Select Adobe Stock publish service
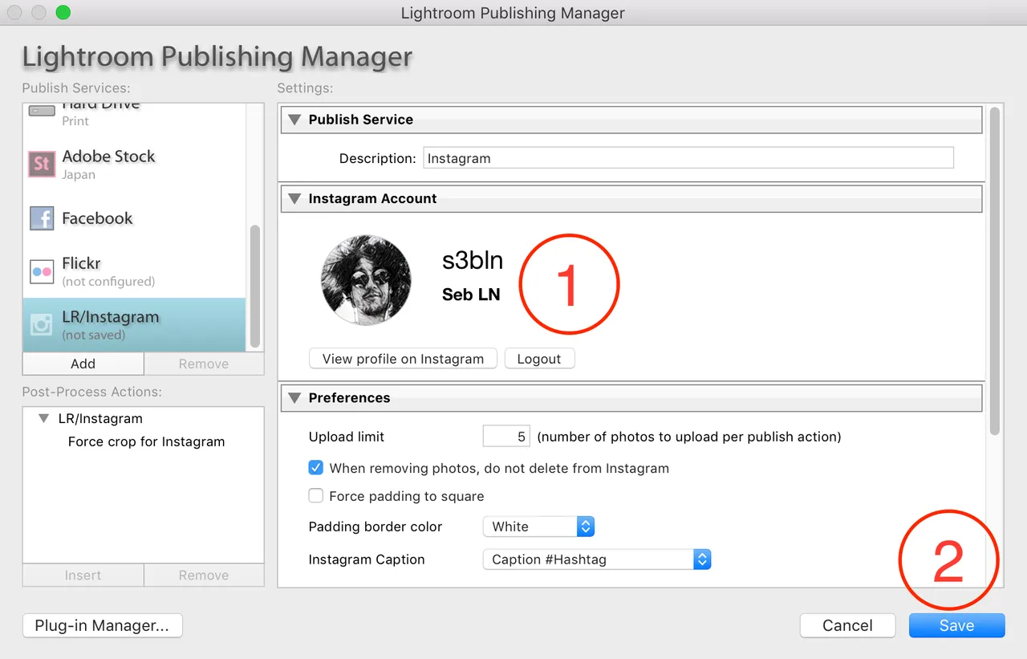The image size is (1027, 659). (x=134, y=165)
